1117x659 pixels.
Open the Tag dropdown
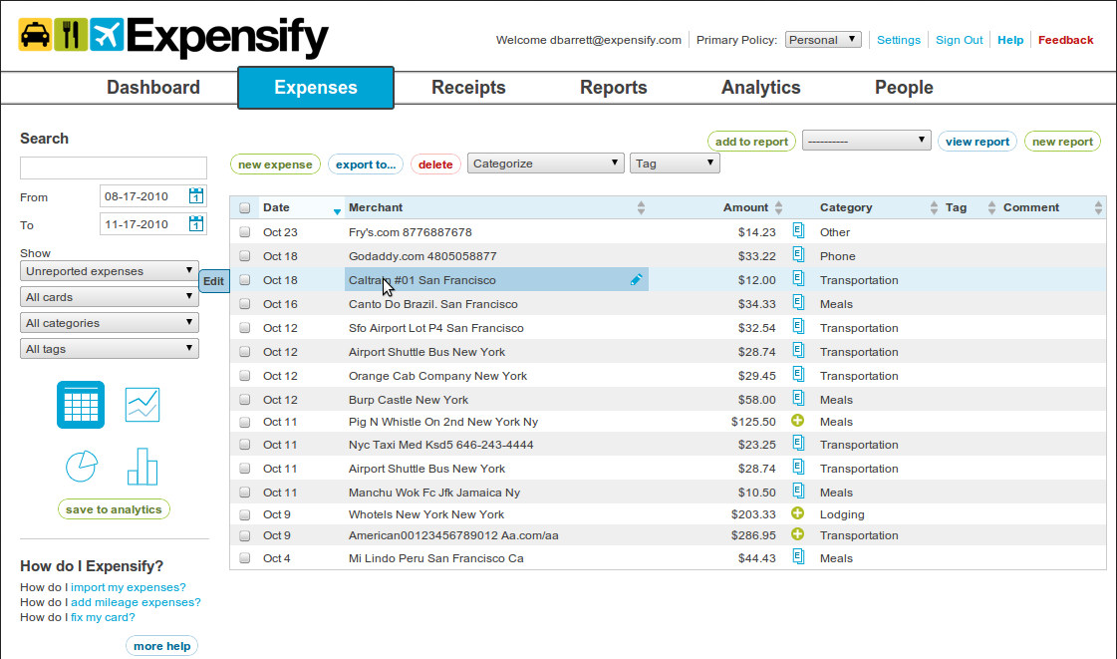click(675, 161)
